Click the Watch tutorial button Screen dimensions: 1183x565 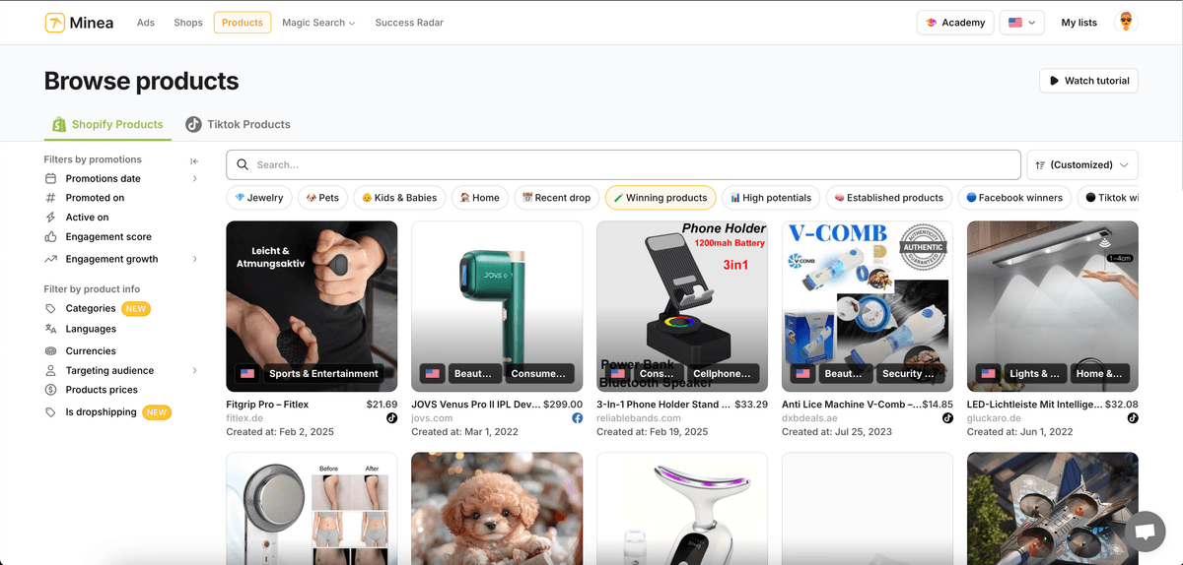coord(1089,81)
